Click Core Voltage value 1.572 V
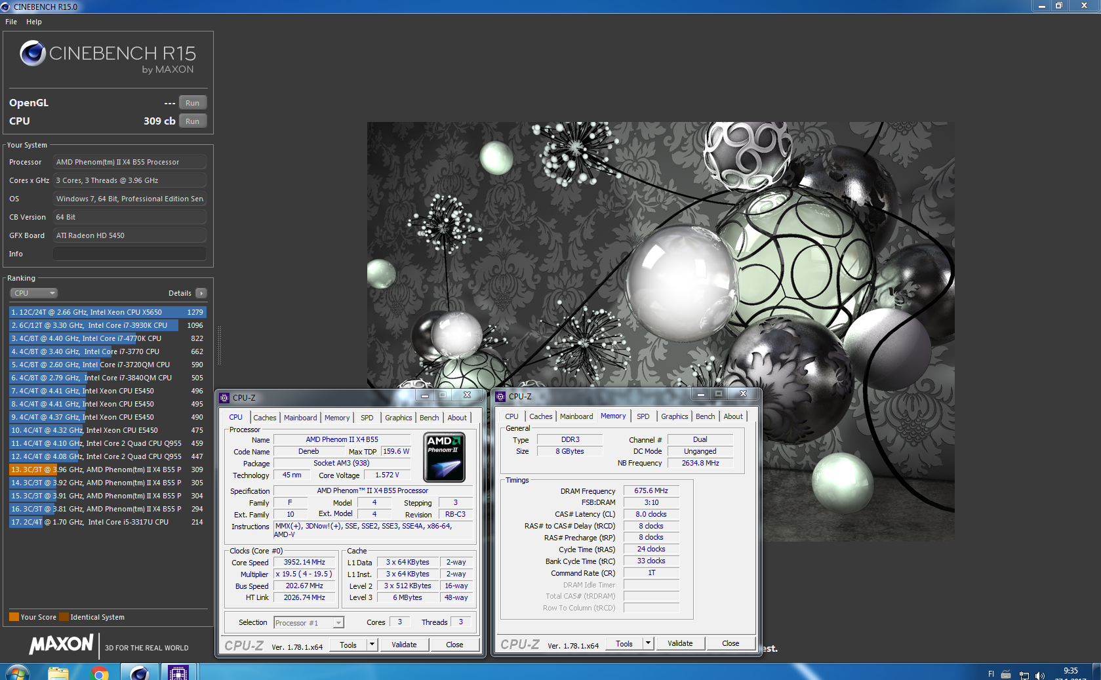This screenshot has height=680, width=1101. click(387, 475)
